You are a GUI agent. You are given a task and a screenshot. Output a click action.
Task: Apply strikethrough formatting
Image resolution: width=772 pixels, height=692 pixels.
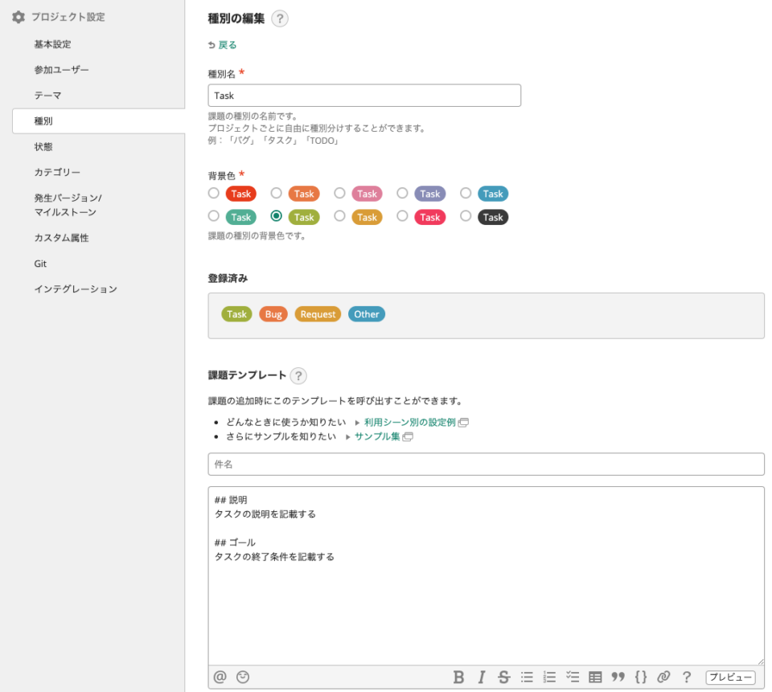coord(503,677)
